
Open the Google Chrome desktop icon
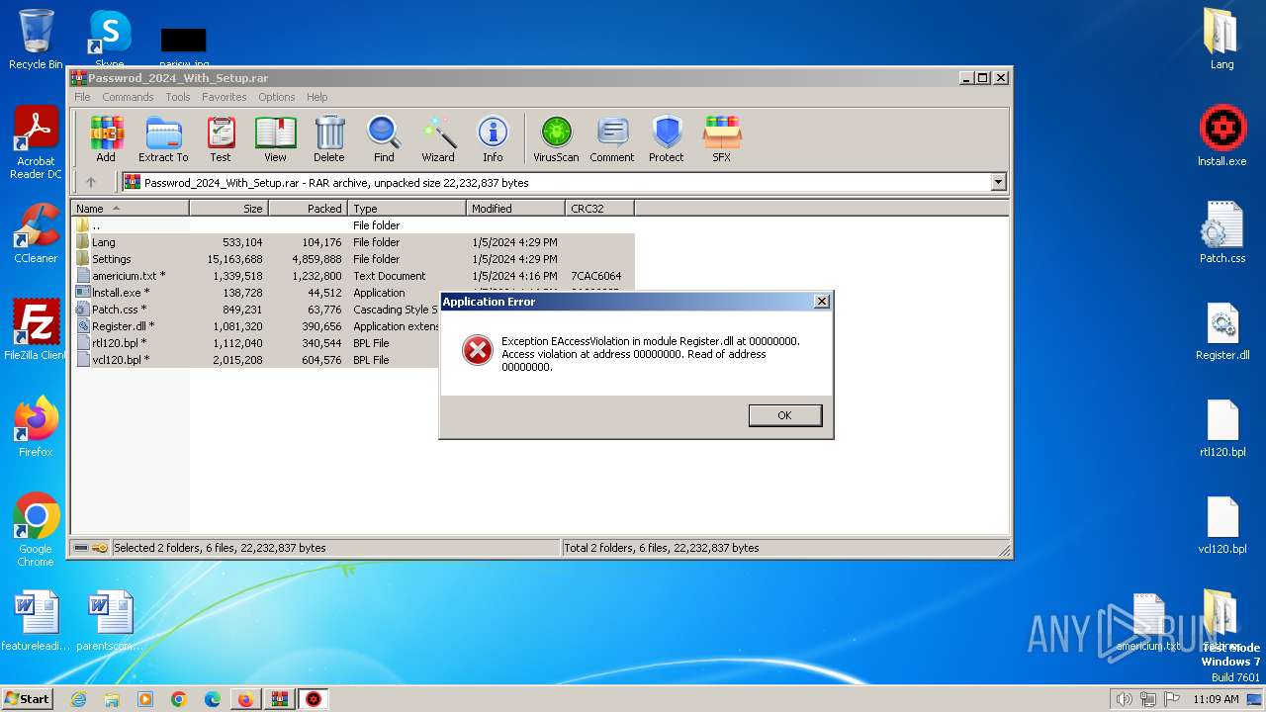coord(36,529)
